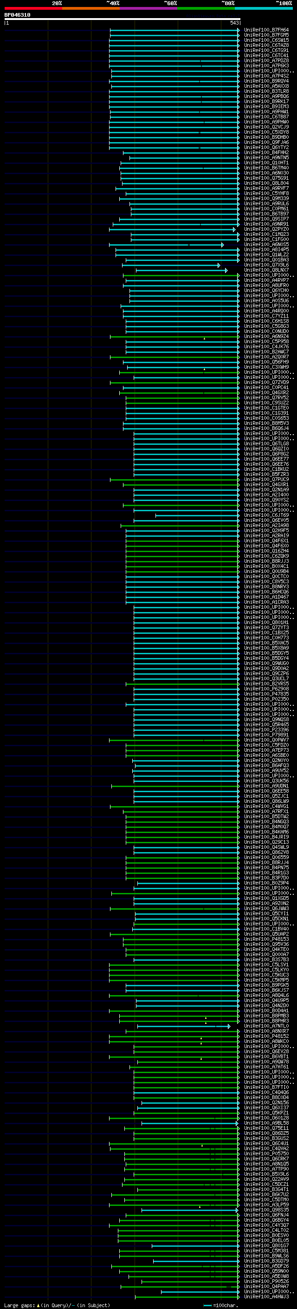The height and width of the screenshot is (1309, 297).
Task: Select the UniRef100_Q0PWV7 label
Action: (x=266, y=740)
